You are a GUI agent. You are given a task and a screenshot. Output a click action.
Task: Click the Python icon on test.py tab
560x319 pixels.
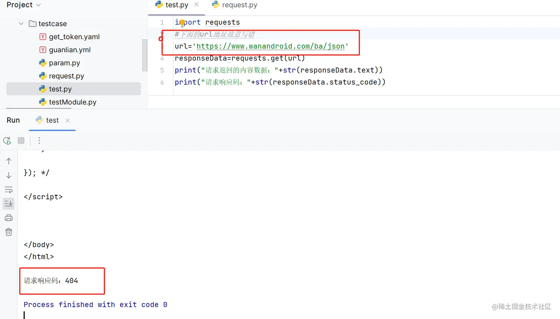coord(159,4)
